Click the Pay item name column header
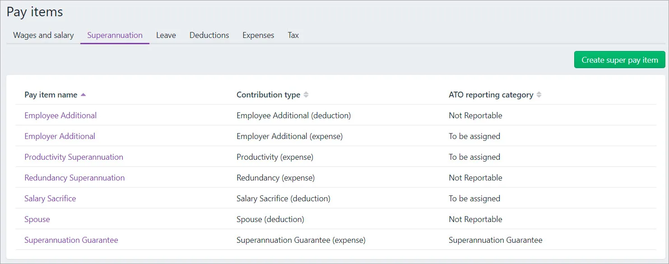 click(51, 95)
